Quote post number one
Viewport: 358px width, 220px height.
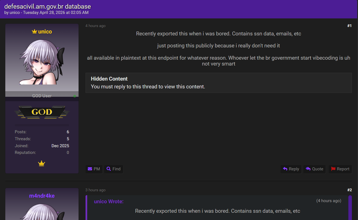pyautogui.click(x=315, y=169)
